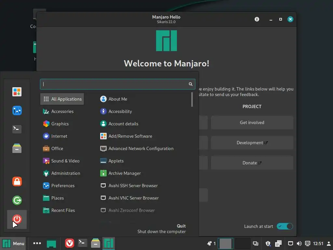The height and width of the screenshot is (250, 333).
Task: Launch Terminal from the menu favorites sidebar
Action: (x=17, y=129)
